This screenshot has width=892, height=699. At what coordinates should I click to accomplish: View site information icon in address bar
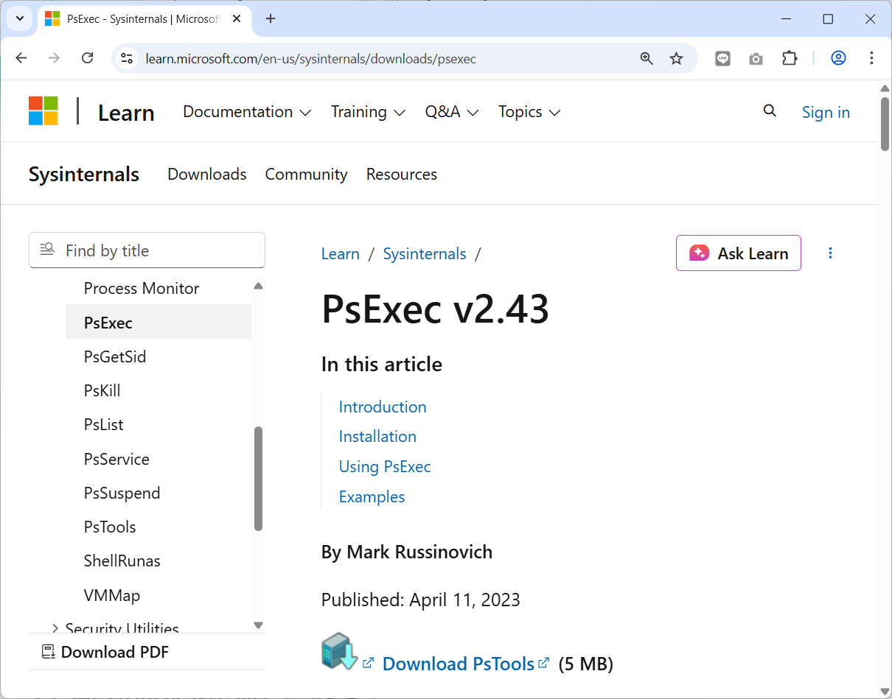pos(127,58)
